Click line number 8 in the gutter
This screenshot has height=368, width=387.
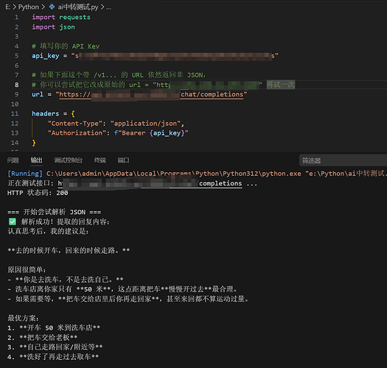[x=16, y=85]
